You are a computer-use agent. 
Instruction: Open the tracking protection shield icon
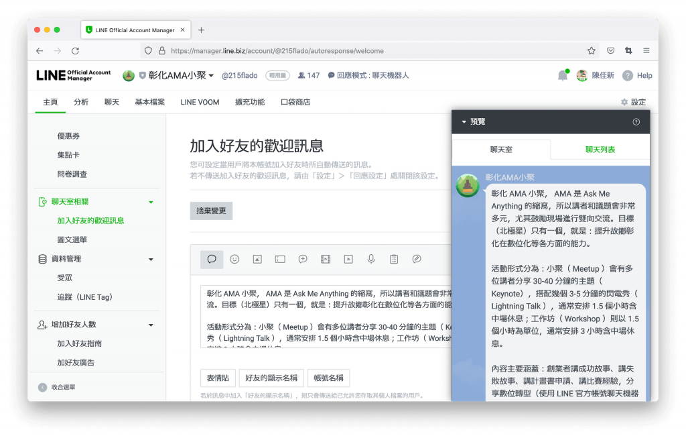(x=148, y=51)
